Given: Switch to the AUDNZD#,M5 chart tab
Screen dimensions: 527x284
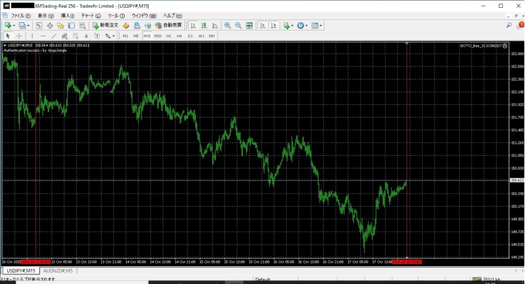Looking at the screenshot, I should pyautogui.click(x=58, y=271).
